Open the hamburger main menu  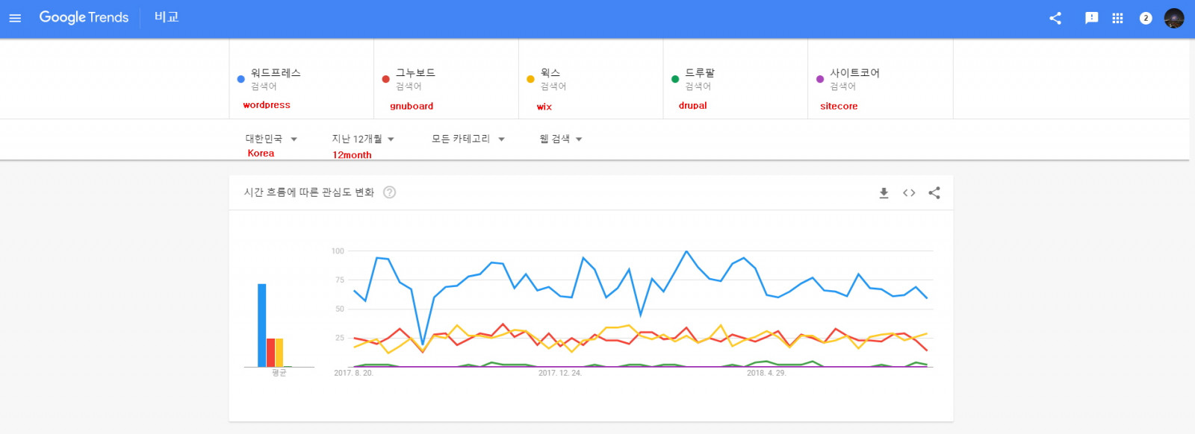[15, 18]
